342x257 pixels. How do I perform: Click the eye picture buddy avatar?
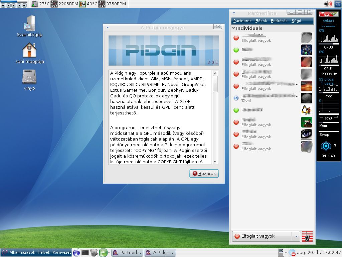[307, 134]
